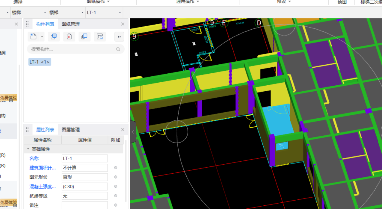Click axis label D in viewport
This screenshot has width=382, height=209.
pos(259,23)
